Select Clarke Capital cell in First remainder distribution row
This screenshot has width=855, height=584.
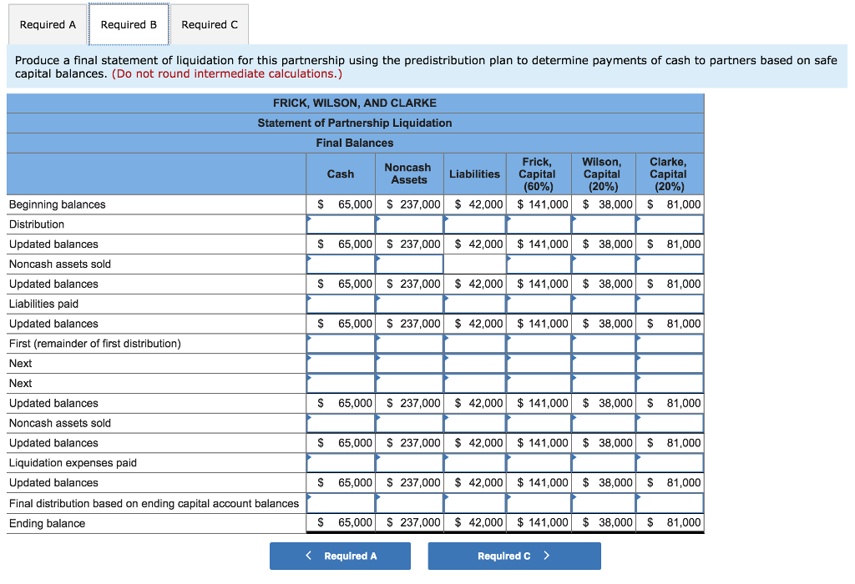click(670, 344)
